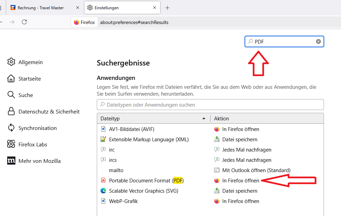Open Allgemein settings gear icon
Screen dimensions: 341x216
pyautogui.click(x=11, y=62)
